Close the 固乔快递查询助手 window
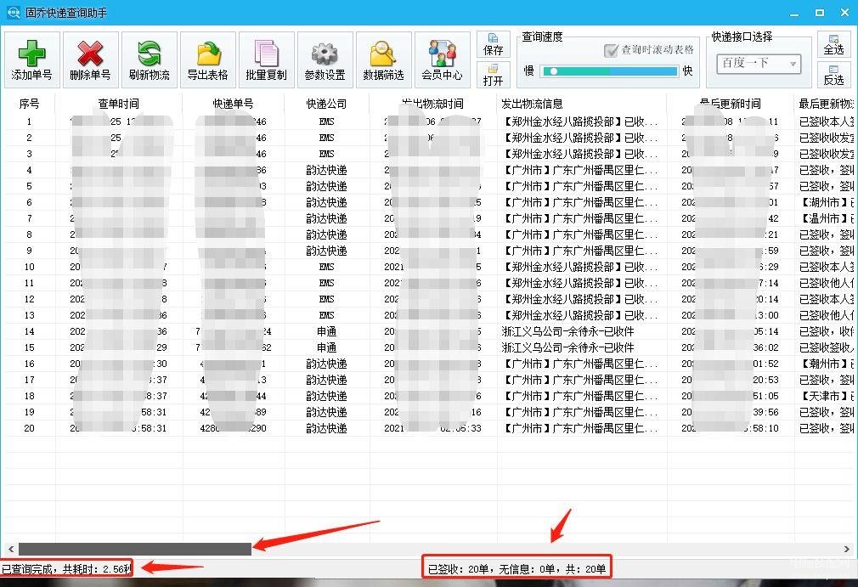The height and width of the screenshot is (587, 858). [x=845, y=12]
